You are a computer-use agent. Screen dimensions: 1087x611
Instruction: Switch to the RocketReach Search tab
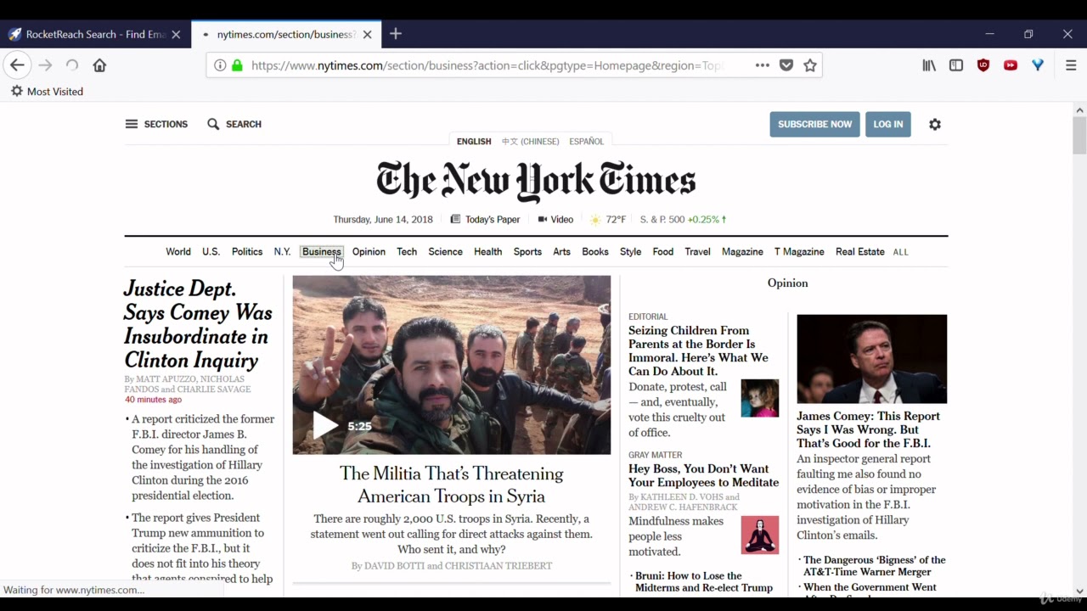coord(95,35)
